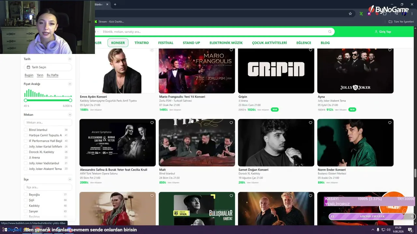Open the Windows notification center
This screenshot has height=234, width=417.
[x=410, y=230]
